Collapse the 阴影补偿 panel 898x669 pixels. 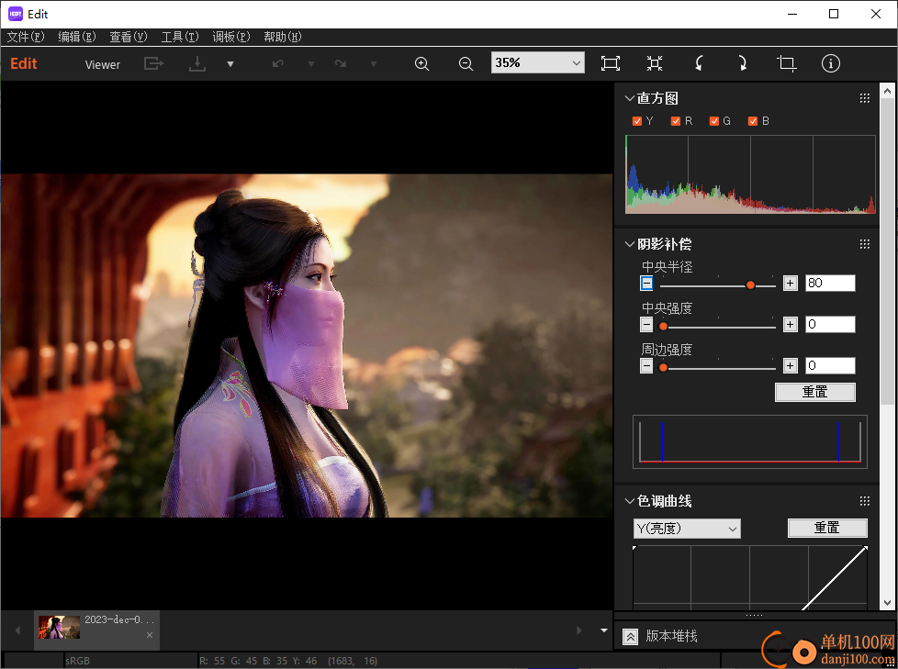tap(629, 244)
